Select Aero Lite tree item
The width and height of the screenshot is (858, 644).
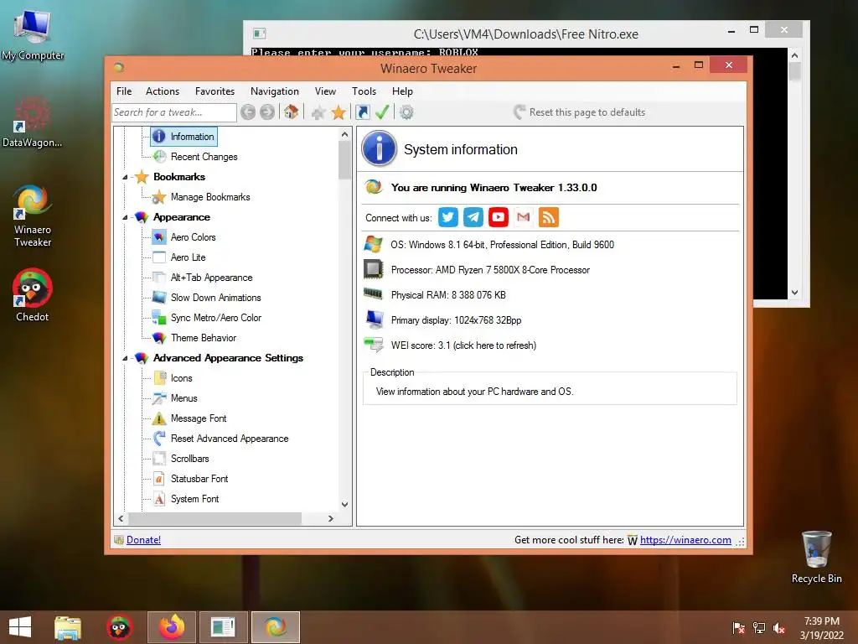(x=189, y=257)
